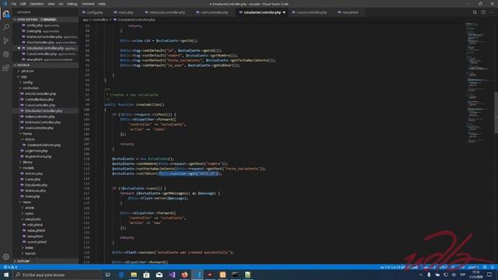Expand the OUTLINE section

(x=45, y=261)
